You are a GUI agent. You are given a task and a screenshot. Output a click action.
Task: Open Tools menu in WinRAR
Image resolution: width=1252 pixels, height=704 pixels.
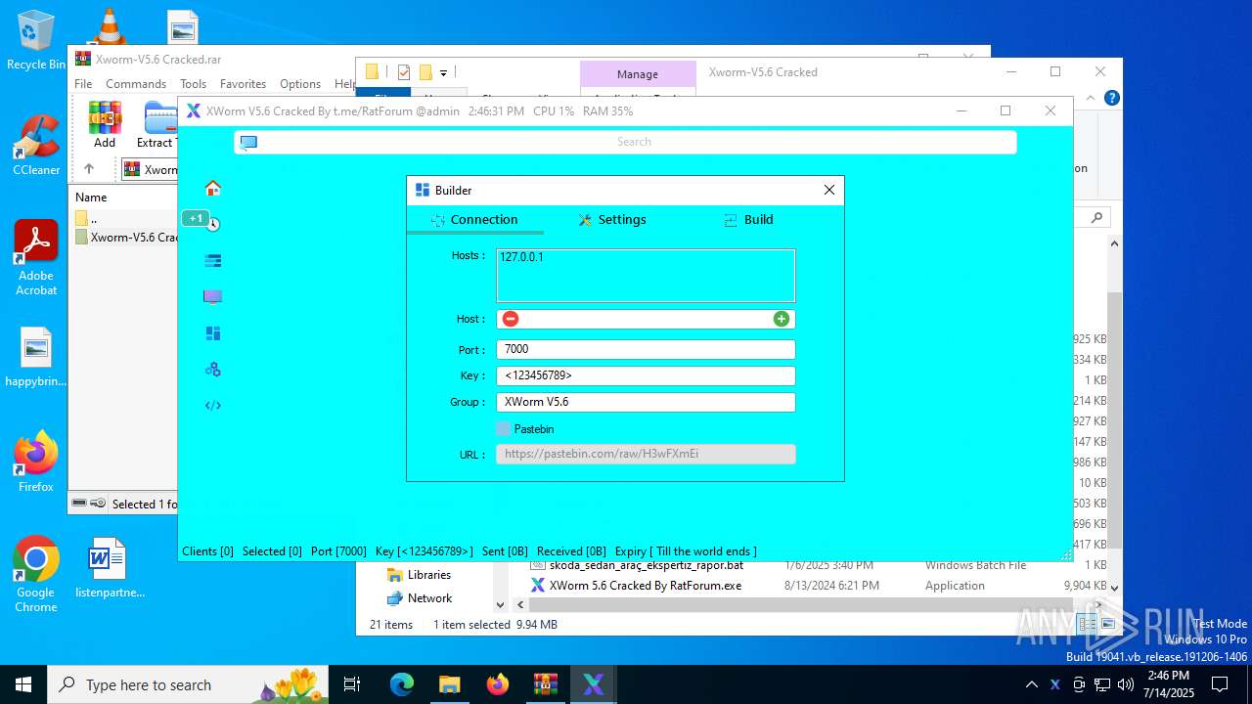193,84
